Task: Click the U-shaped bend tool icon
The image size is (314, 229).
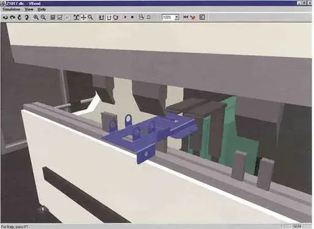Action: pos(109,18)
